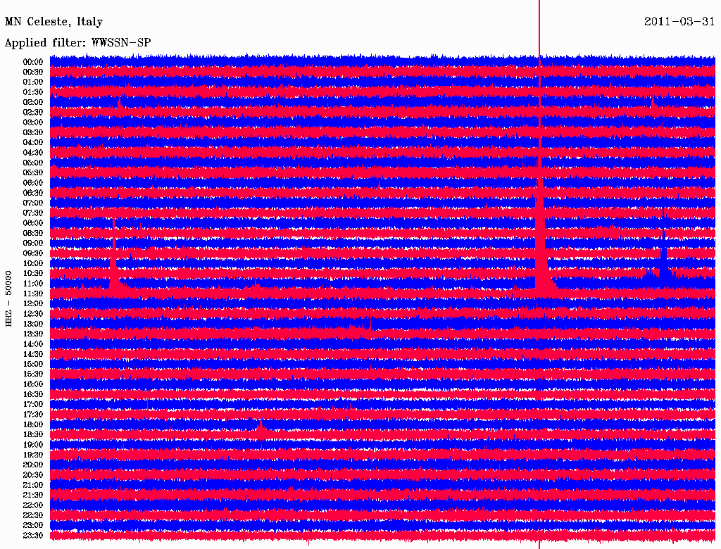Click the station title 'MN Celeste, Italy'
Screen dimensions: 721x549
click(x=54, y=22)
